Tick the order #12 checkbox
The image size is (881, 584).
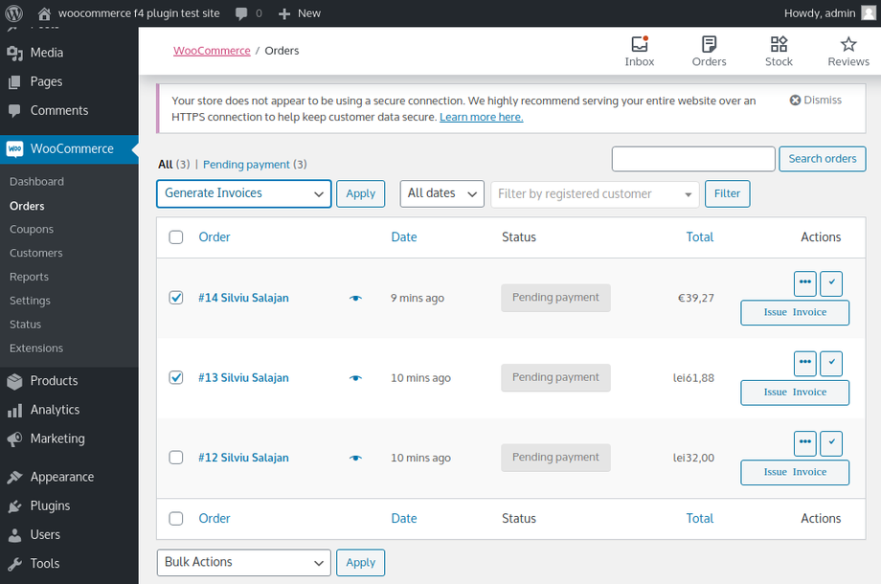coord(176,458)
